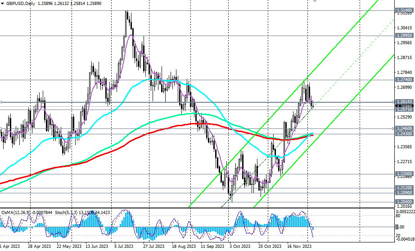Click the 28 Apr 2023 date label
This screenshot has height=251, width=415.
[39, 246]
